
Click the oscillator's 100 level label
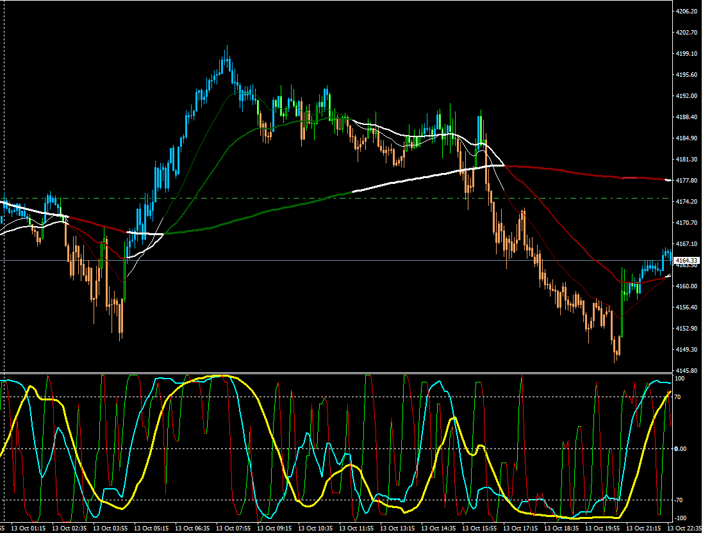(680, 379)
